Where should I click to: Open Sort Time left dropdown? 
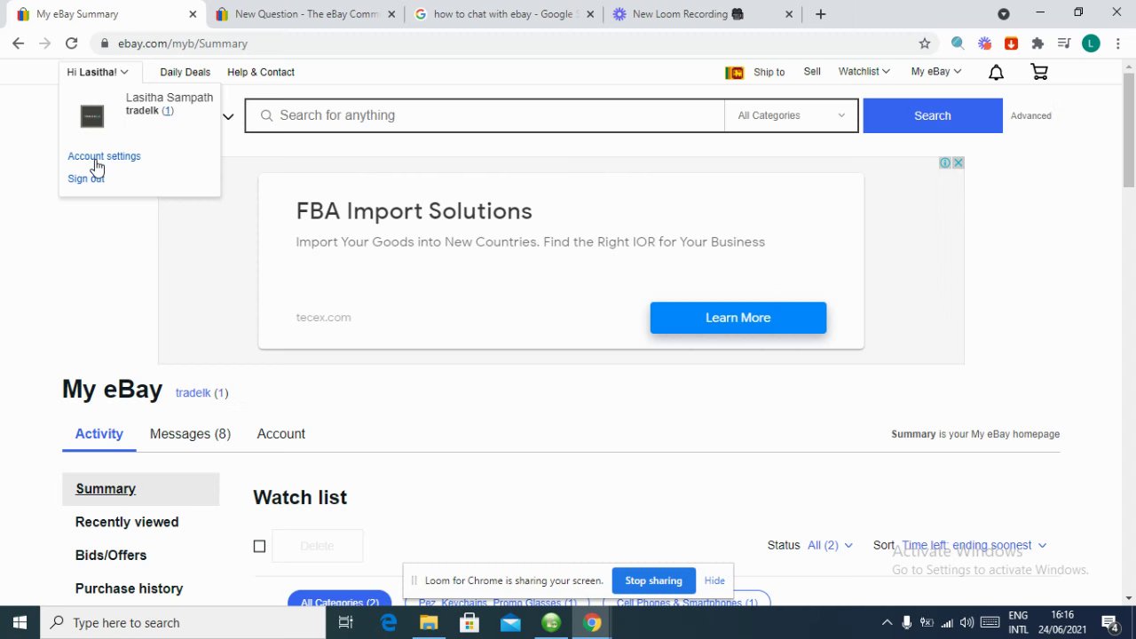[974, 545]
